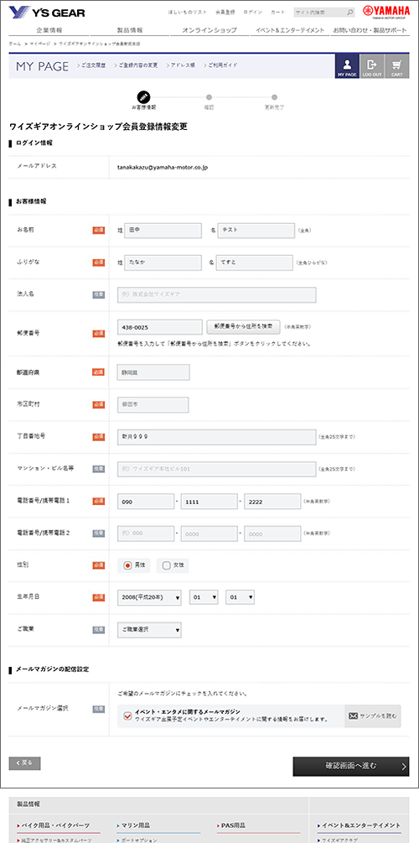The height and width of the screenshot is (843, 419).
Task: Click the furigana 姓 field たなか
Action: point(163,263)
